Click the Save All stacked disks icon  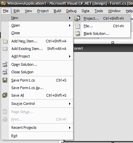coord(5,95)
